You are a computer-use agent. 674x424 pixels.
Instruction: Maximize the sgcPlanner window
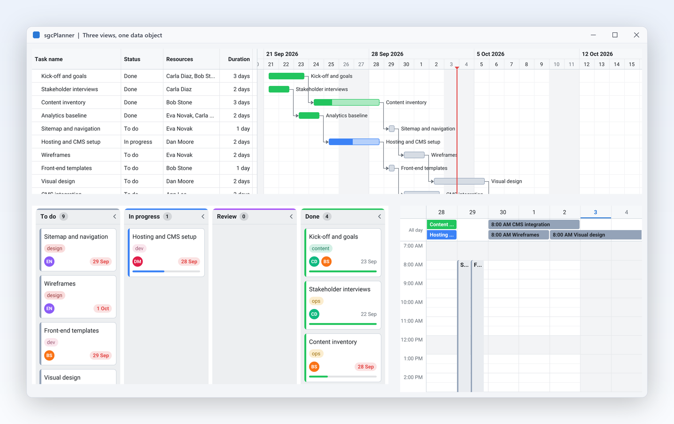tap(615, 35)
